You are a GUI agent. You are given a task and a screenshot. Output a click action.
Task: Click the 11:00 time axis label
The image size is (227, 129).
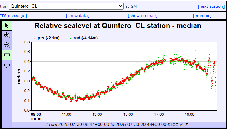tap(67, 114)
